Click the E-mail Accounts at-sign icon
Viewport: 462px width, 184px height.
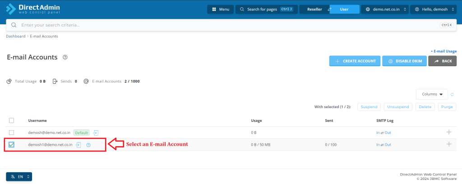point(86,81)
